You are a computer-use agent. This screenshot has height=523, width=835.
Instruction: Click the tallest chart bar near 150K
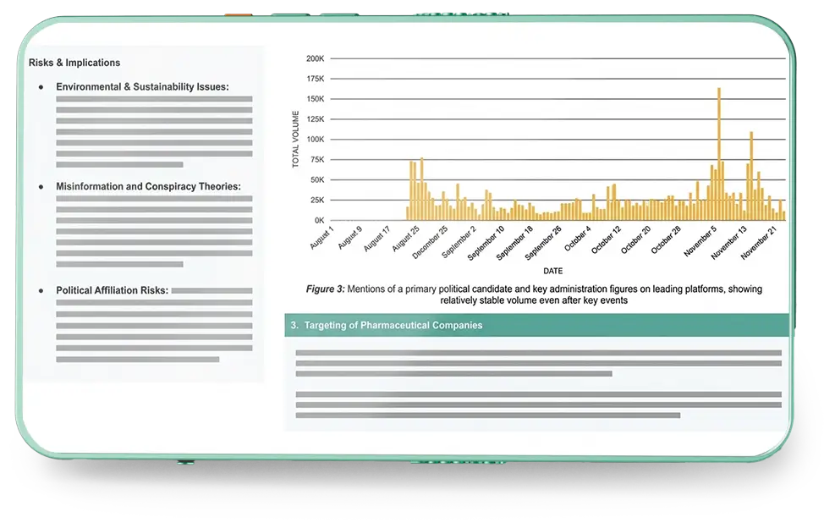coord(719,154)
